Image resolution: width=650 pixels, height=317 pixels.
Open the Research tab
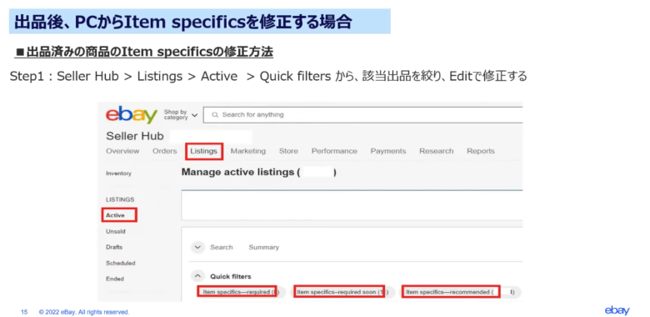[x=436, y=151]
